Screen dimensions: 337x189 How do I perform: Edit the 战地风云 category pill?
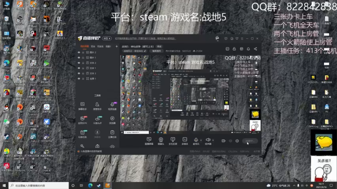point(135,51)
